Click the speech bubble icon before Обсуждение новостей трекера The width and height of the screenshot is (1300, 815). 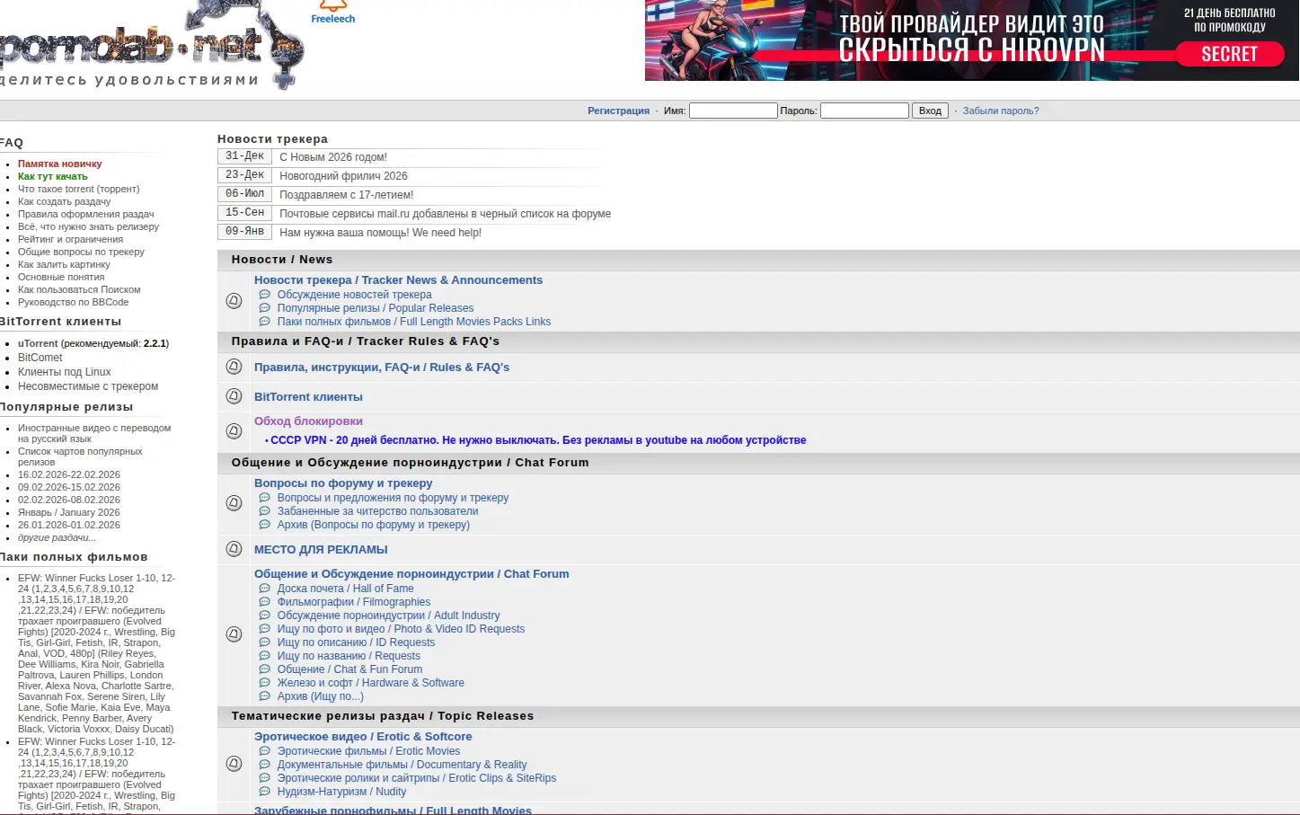264,295
